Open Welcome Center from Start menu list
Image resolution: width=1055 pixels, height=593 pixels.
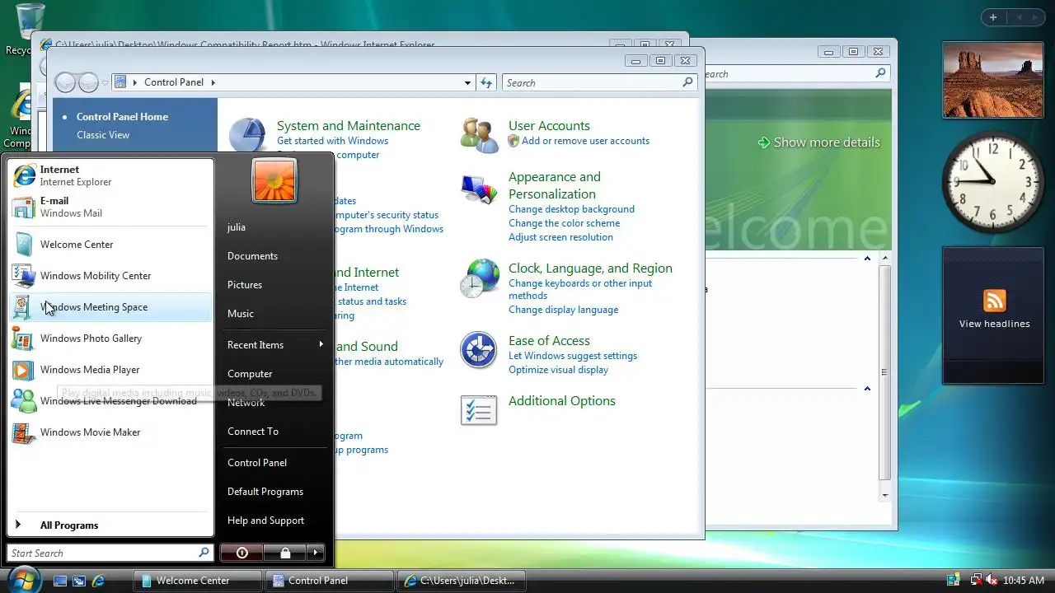pyautogui.click(x=110, y=245)
